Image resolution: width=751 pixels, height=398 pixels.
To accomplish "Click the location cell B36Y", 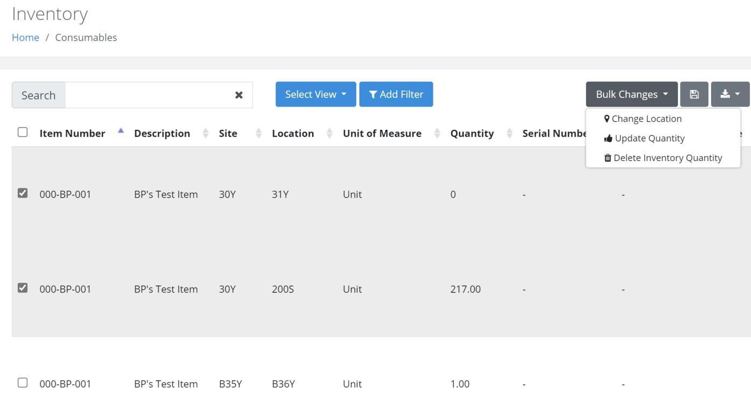I will [x=283, y=384].
